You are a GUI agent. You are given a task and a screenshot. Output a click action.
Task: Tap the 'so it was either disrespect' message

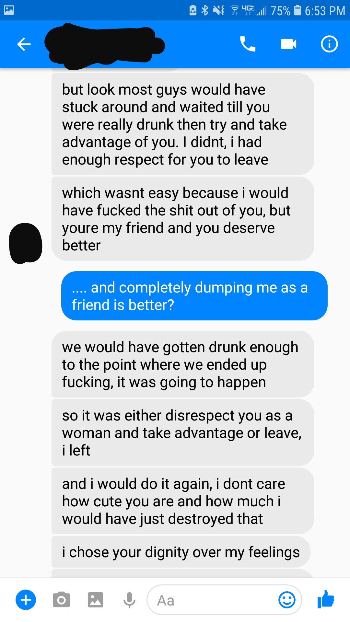click(183, 432)
